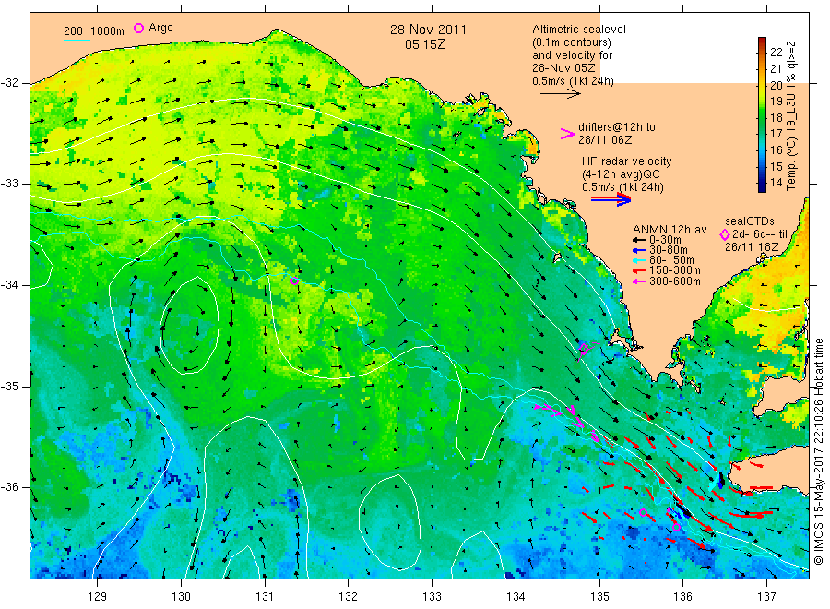This screenshot has height=609, width=830.
Task: Click the cyan 200m isobath legend line
Action: [77, 40]
